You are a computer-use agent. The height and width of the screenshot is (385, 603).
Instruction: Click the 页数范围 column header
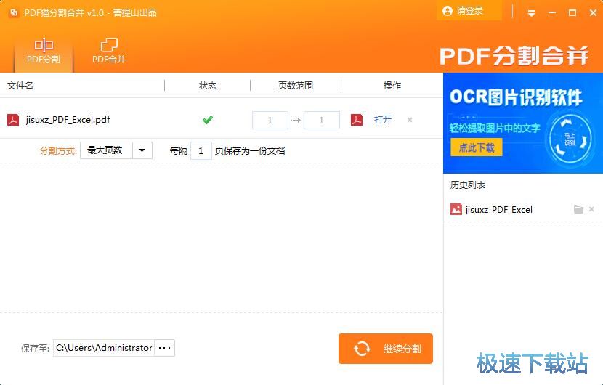click(296, 86)
